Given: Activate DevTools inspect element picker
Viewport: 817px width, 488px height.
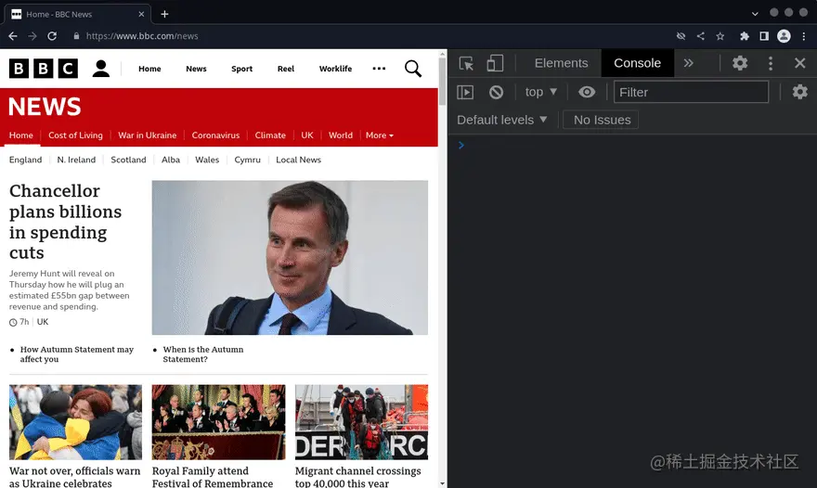Looking at the screenshot, I should pos(466,63).
